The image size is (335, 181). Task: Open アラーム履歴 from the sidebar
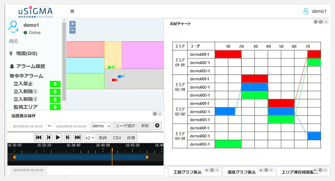30,66
